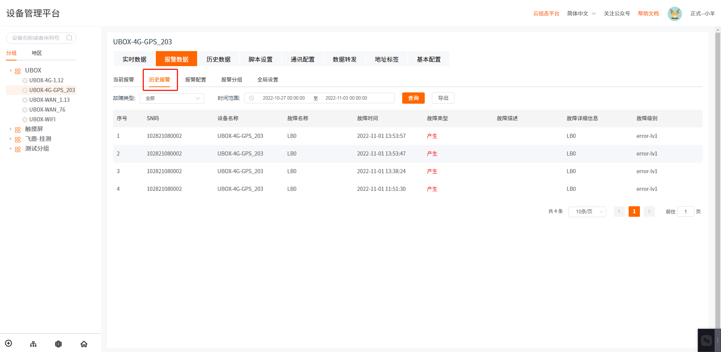Select UBOX-WAN_1.13 in device tree
721x352 pixels.
point(50,100)
